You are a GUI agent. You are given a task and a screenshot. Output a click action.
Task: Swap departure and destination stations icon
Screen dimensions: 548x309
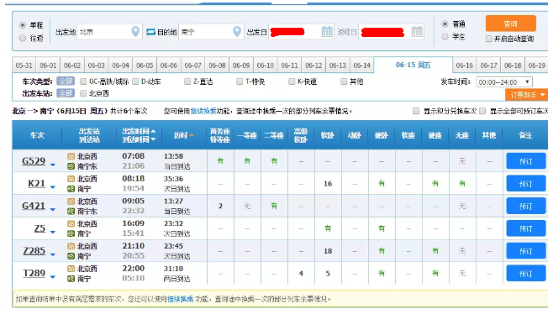[150, 32]
